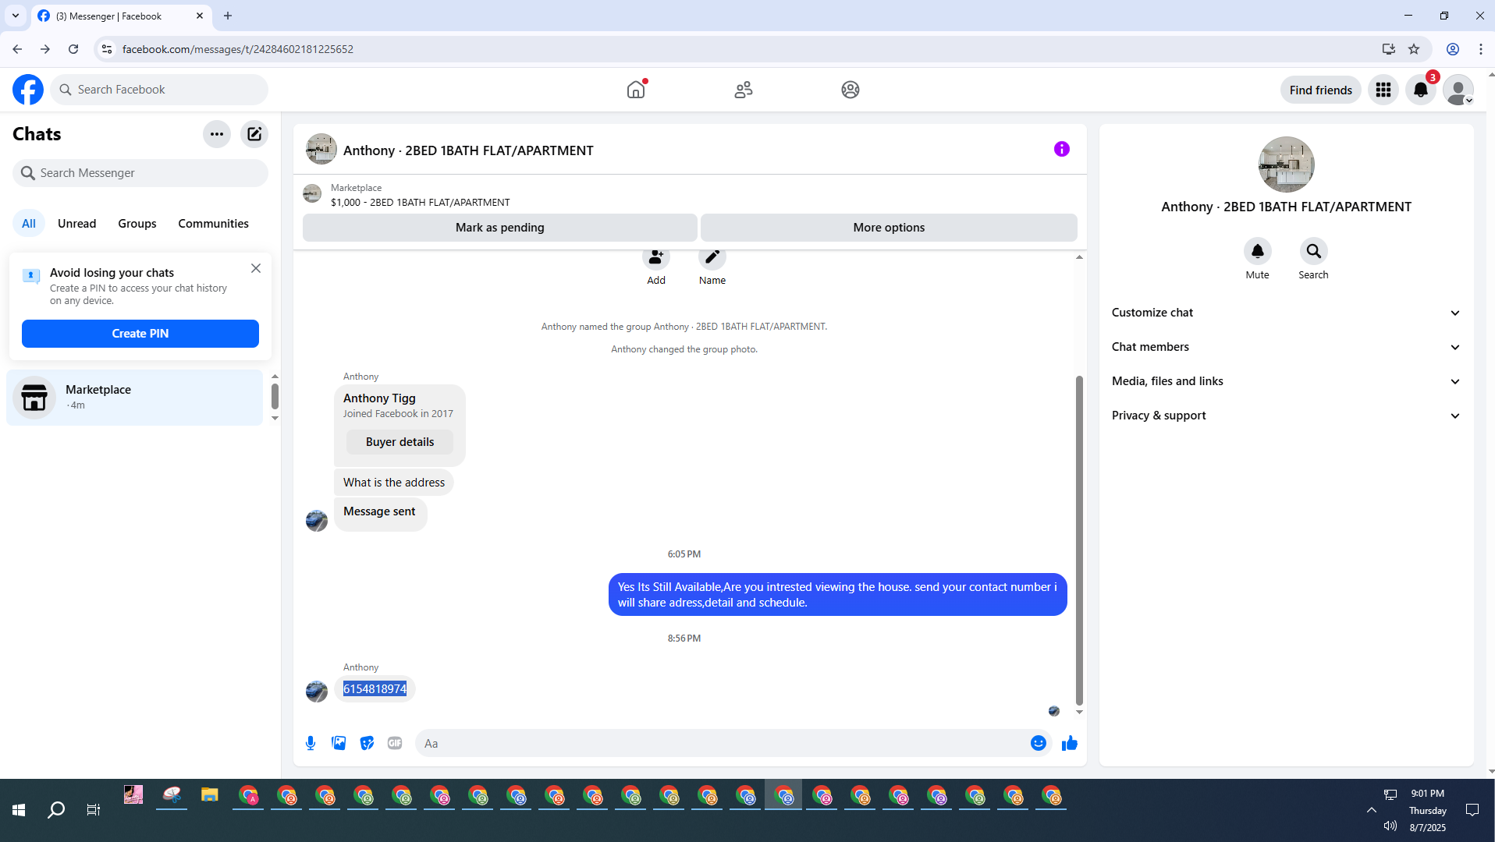Open the Facebook logo home link

click(x=28, y=90)
